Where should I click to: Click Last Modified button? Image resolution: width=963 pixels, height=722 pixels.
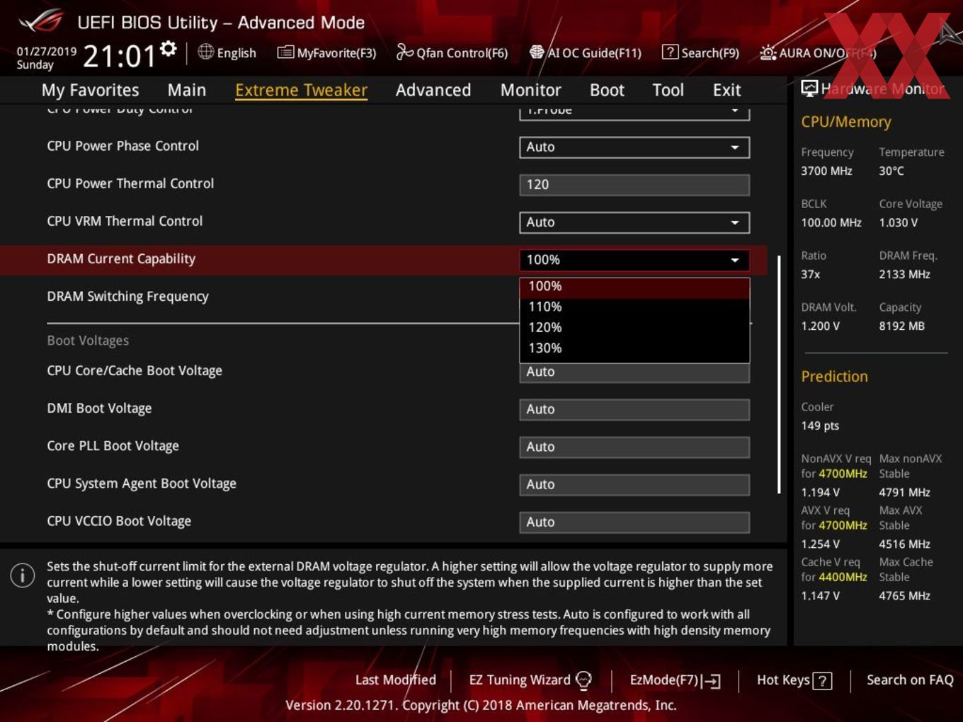tap(395, 680)
